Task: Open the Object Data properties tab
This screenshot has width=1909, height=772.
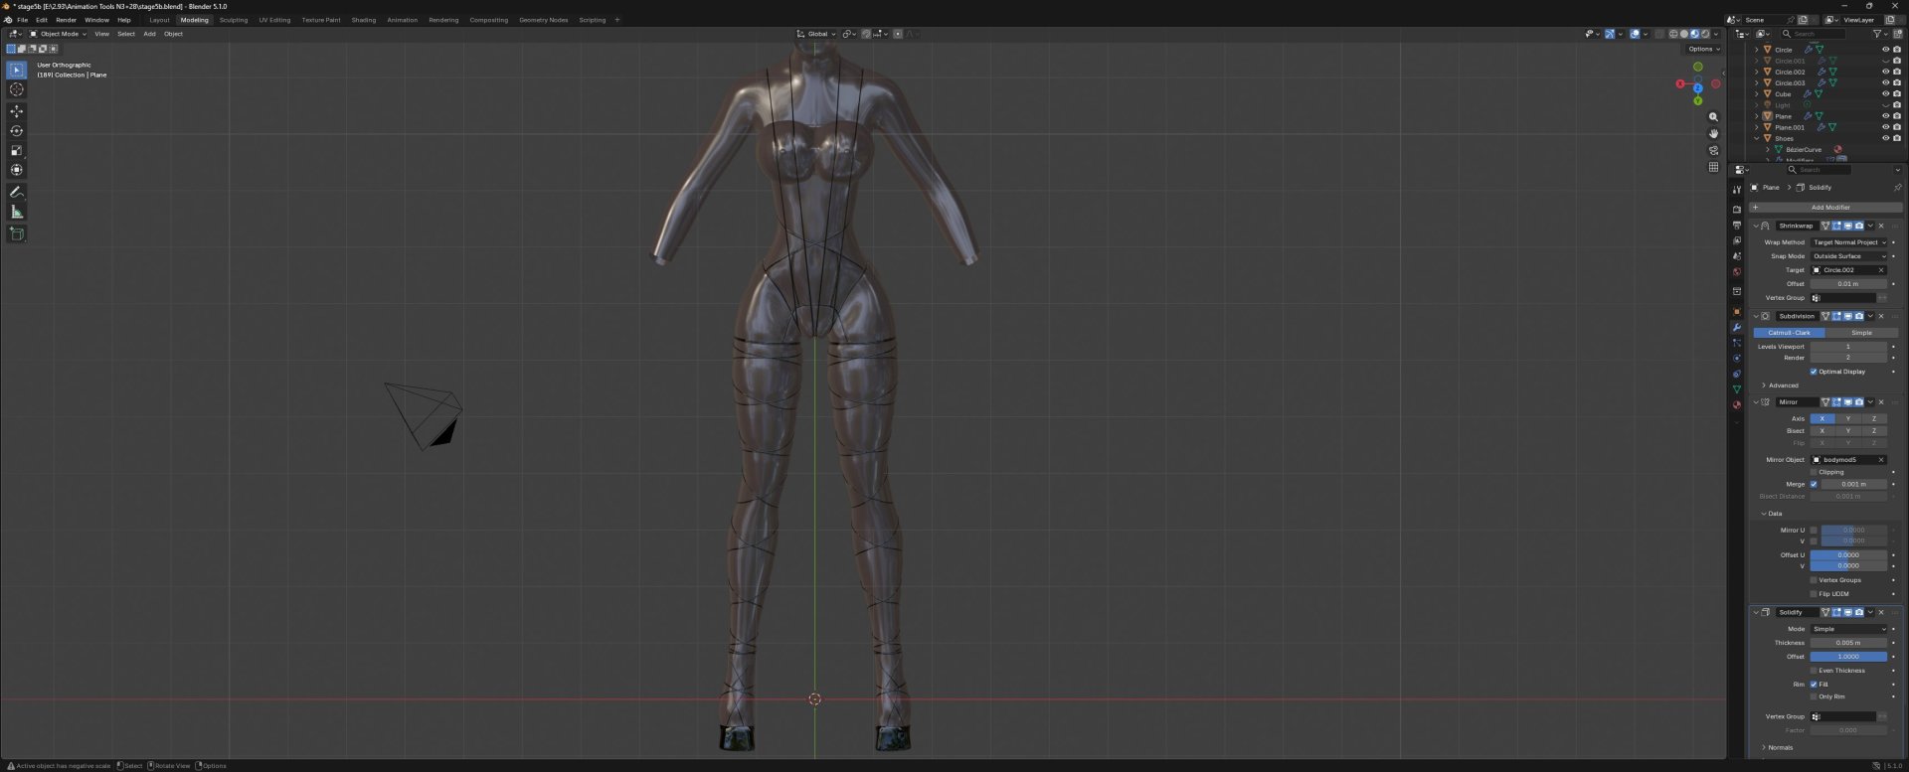Action: pos(1737,389)
